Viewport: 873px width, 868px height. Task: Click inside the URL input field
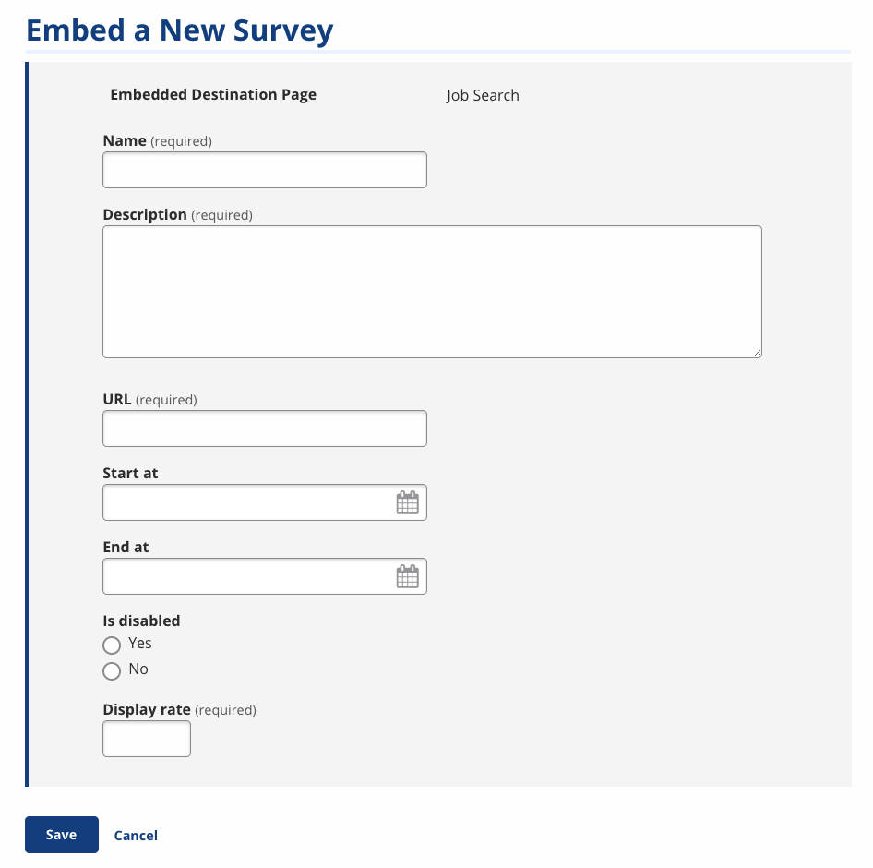[x=264, y=428]
